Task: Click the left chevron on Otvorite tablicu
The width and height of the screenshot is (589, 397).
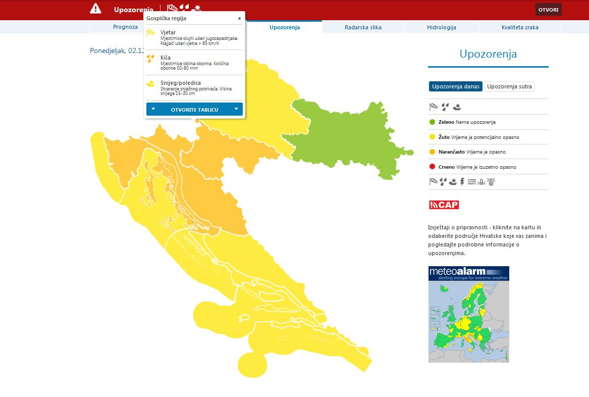Action: tap(153, 109)
